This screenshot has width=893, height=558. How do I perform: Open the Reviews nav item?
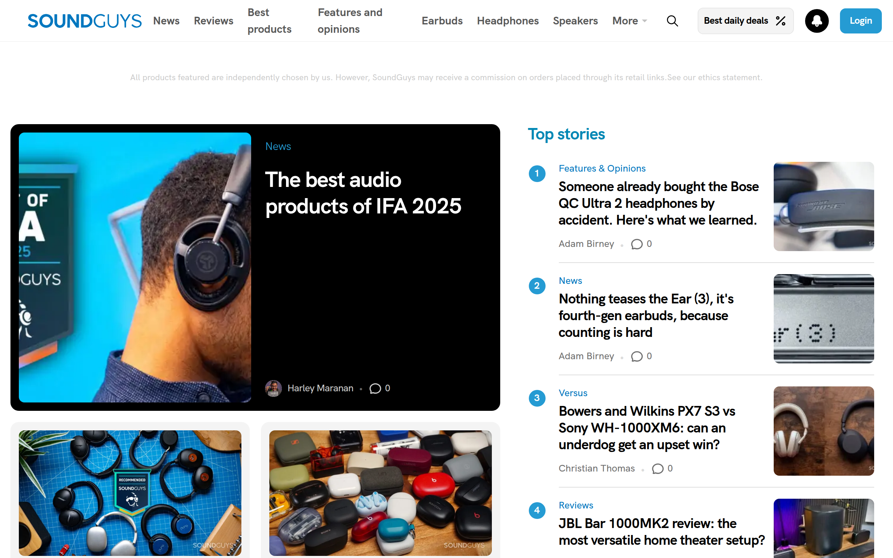pos(213,21)
